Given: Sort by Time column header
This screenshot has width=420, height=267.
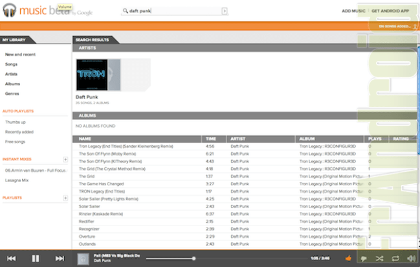Looking at the screenshot, I should point(214,139).
